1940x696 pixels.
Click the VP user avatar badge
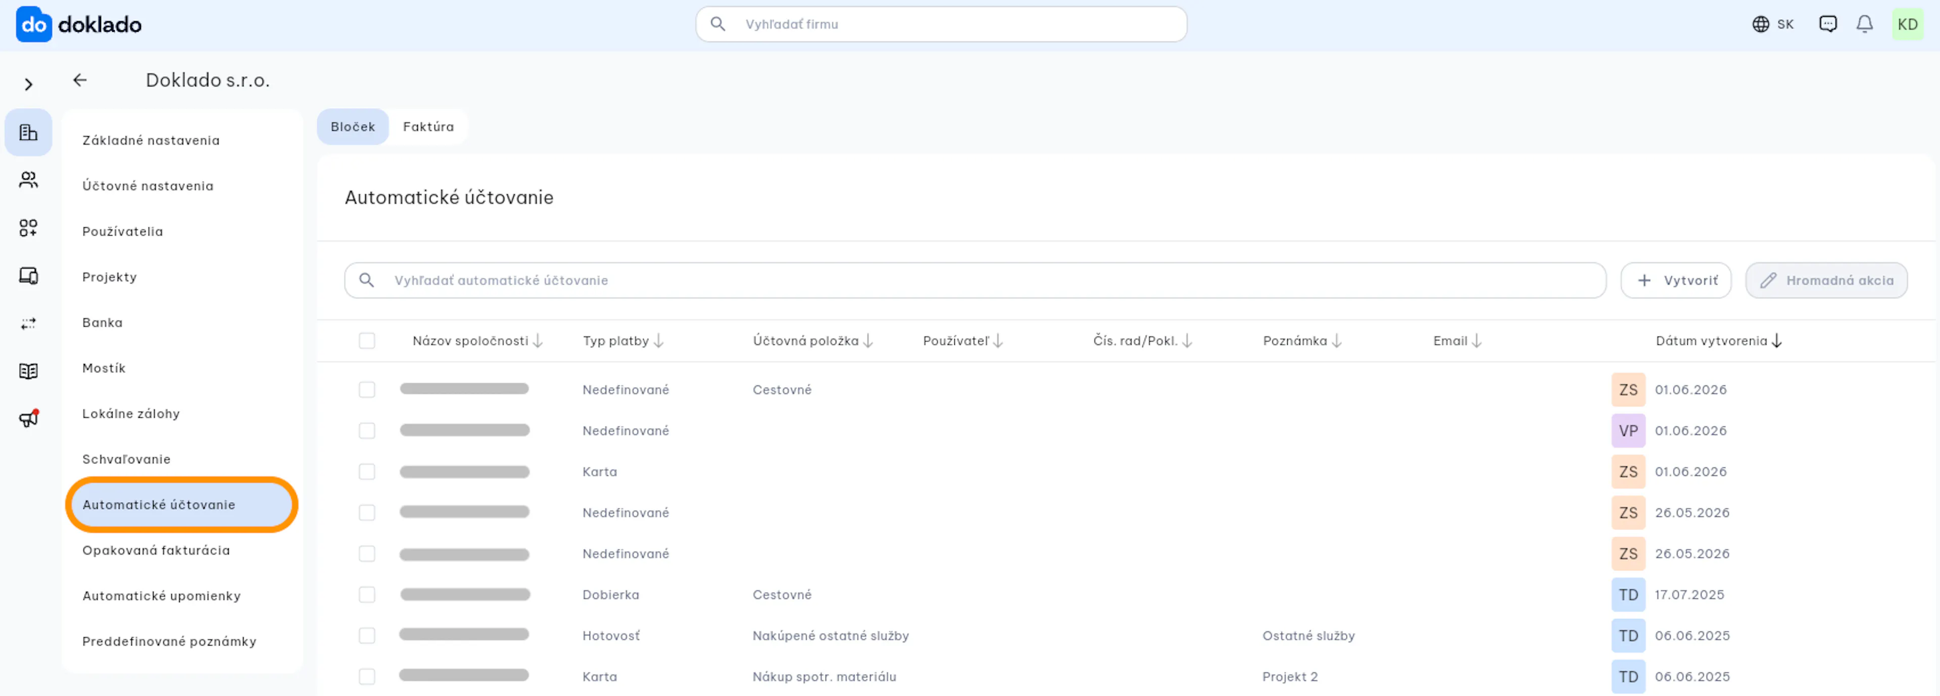pos(1628,431)
